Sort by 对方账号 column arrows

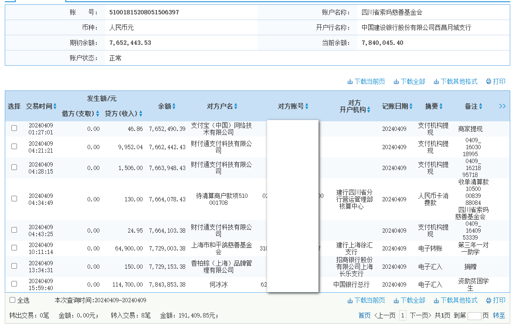[x=307, y=106]
